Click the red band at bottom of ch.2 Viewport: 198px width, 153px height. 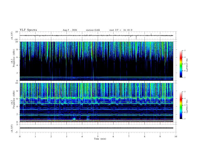96,122
